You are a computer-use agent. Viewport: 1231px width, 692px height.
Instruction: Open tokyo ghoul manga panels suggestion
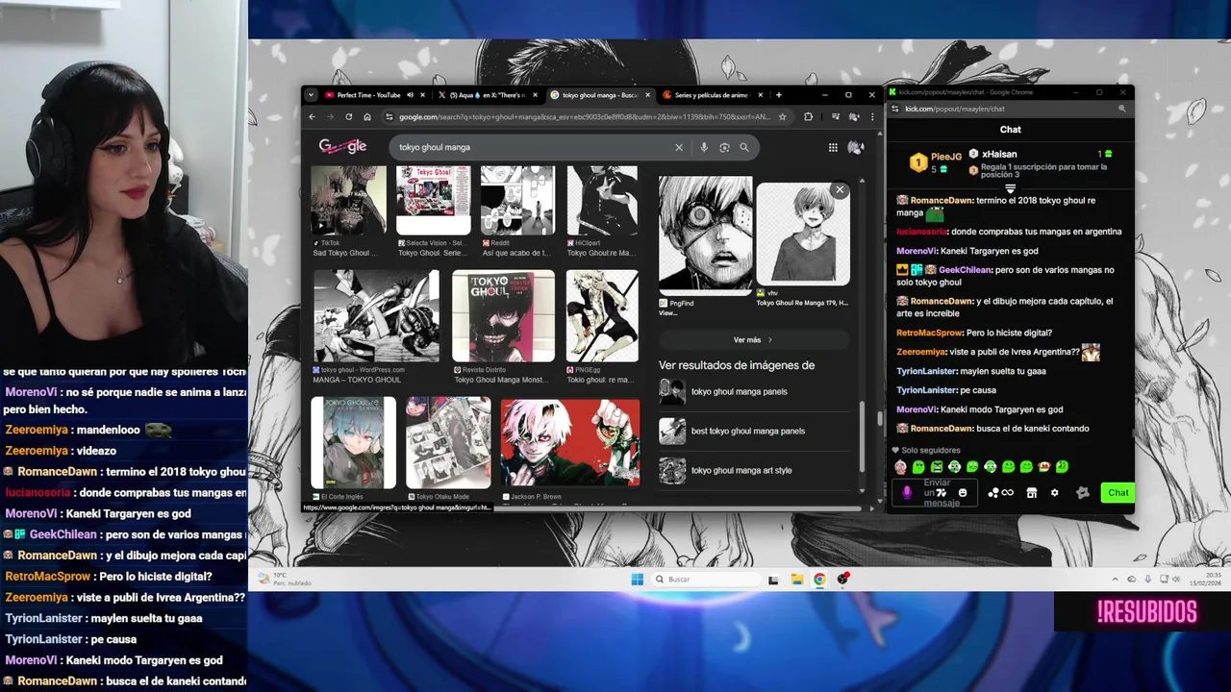point(753,392)
